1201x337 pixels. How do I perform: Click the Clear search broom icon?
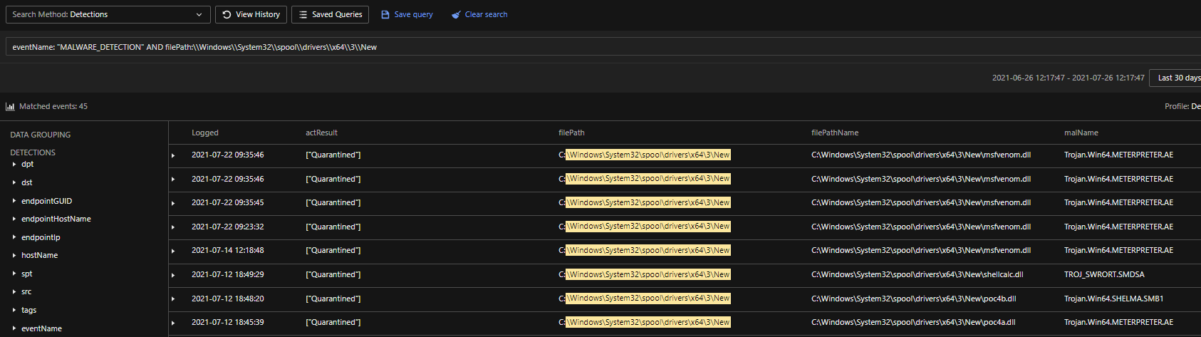click(456, 14)
